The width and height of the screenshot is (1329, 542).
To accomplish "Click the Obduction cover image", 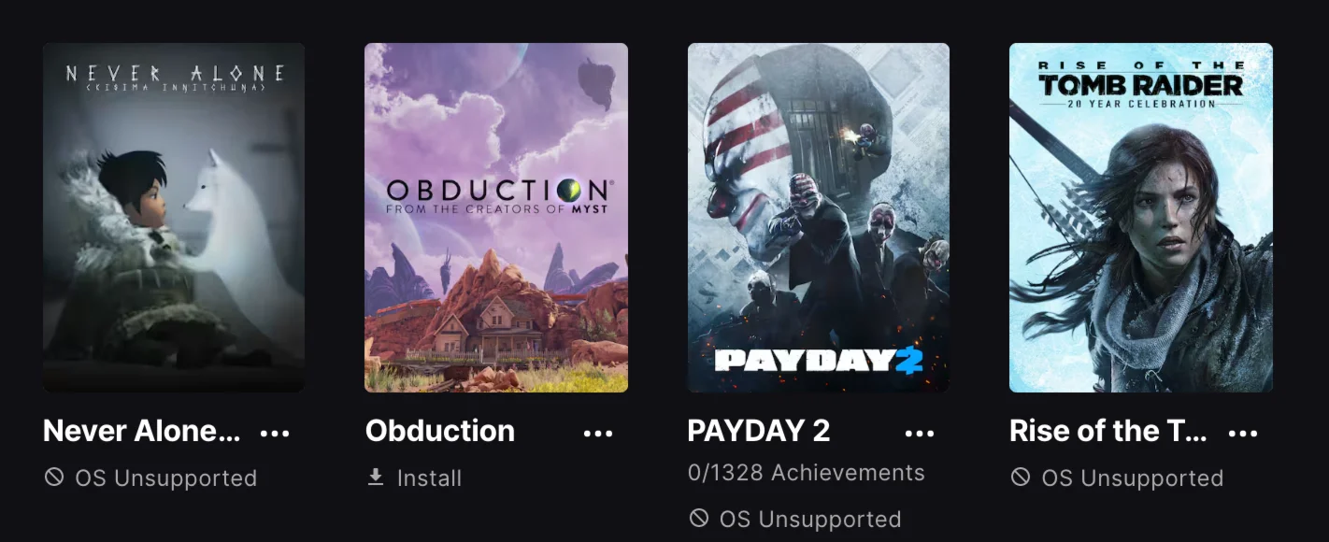I will (496, 217).
